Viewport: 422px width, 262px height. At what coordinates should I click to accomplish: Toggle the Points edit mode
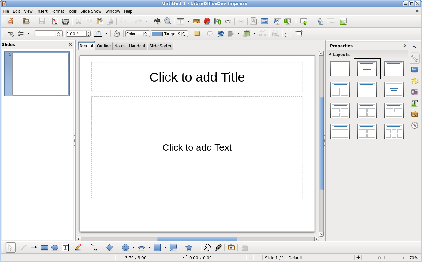tap(207, 248)
